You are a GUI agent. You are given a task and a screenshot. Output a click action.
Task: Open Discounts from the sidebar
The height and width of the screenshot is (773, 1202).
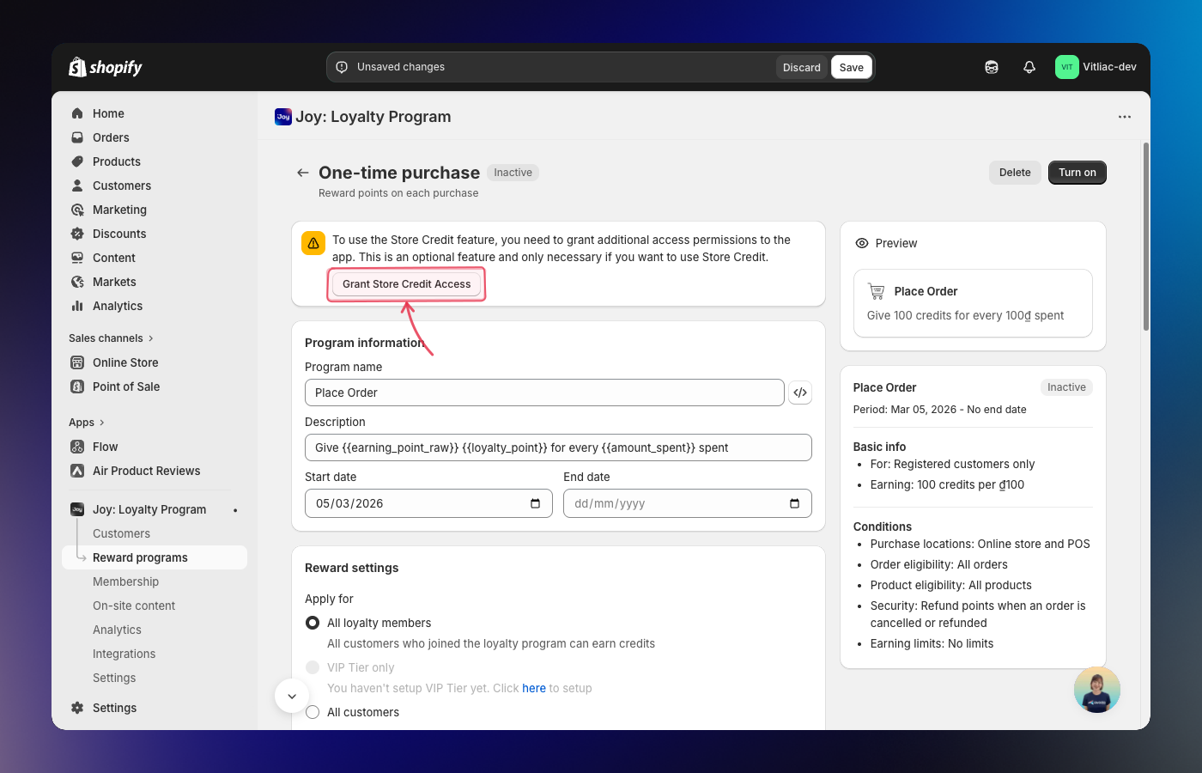(119, 234)
